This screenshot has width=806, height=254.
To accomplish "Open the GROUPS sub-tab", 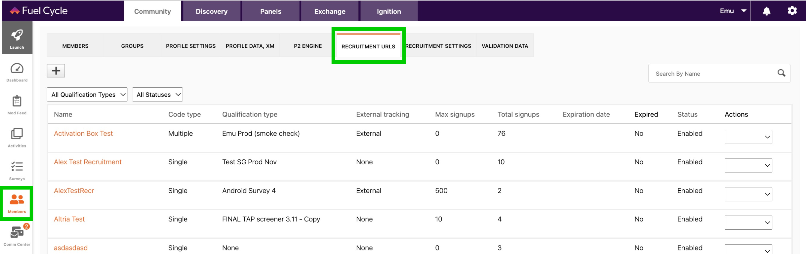I will coord(132,46).
